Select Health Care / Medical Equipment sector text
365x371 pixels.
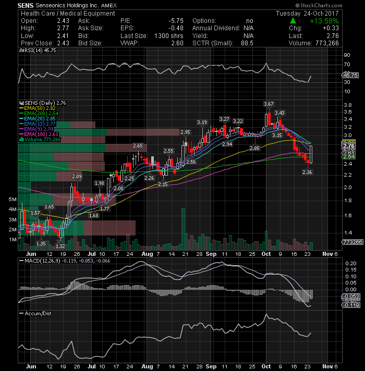coord(68,14)
